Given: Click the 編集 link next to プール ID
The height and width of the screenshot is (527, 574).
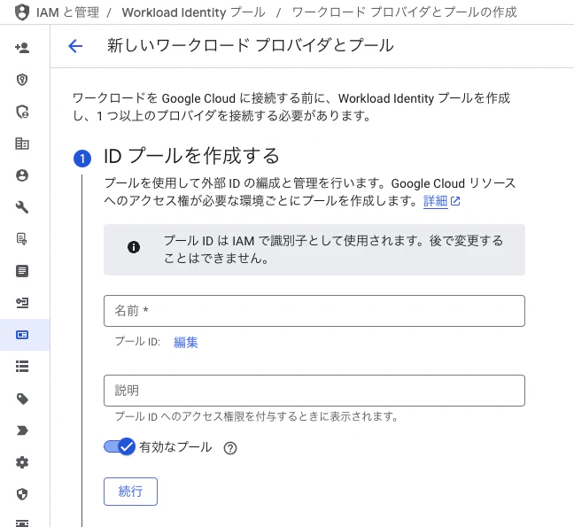Looking at the screenshot, I should (186, 343).
